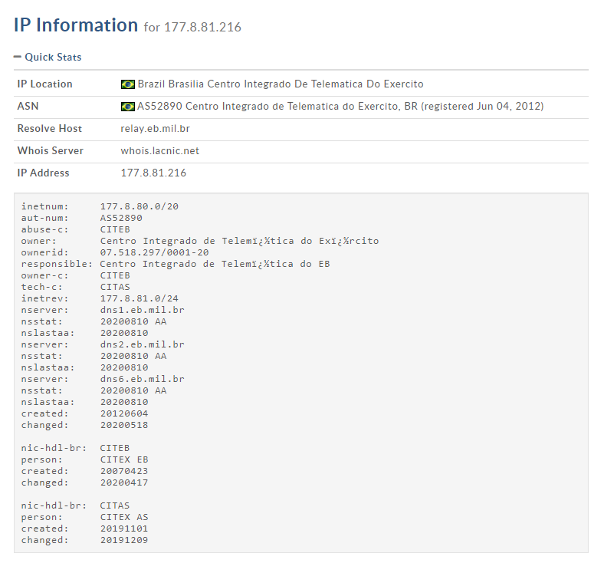Viewport: 604px width, 573px height.
Task: Click person CITEX AS
Action: tap(85, 517)
